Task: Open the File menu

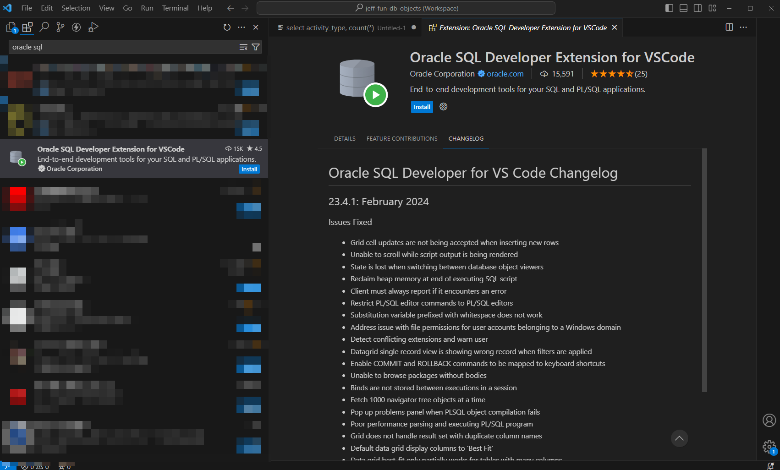Action: click(x=27, y=8)
